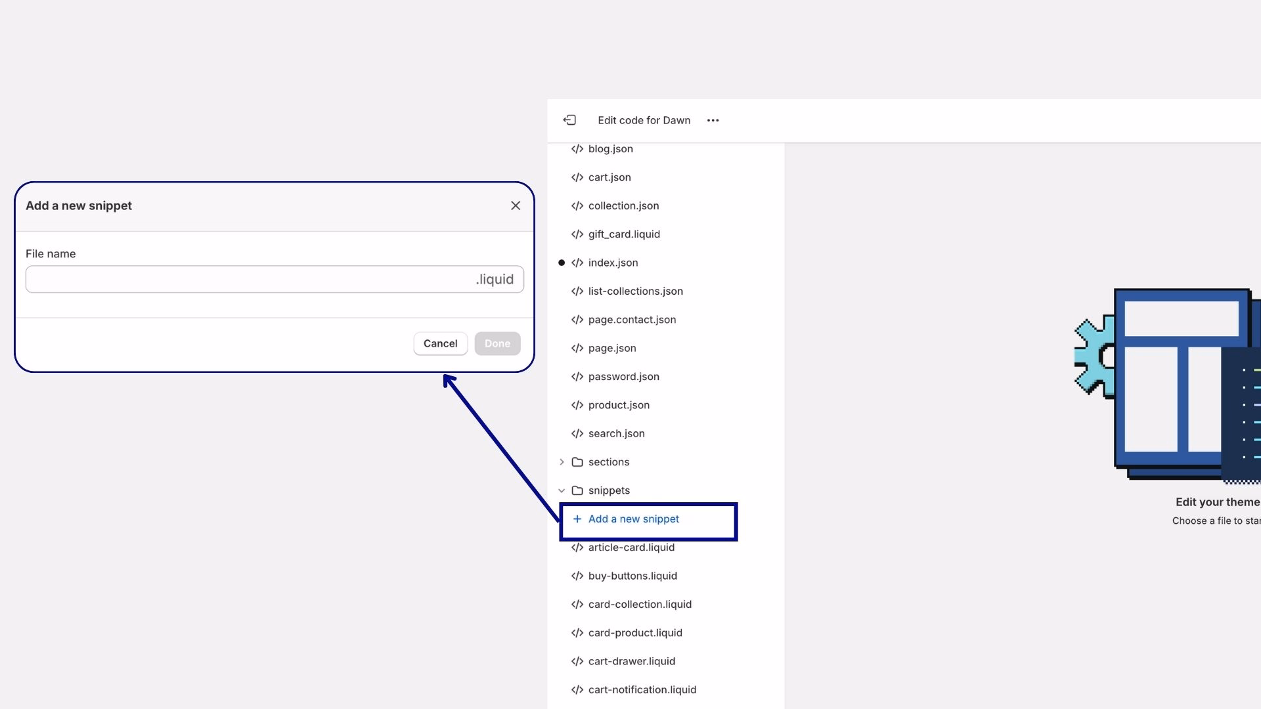This screenshot has width=1261, height=709.
Task: Click code icon next to cart.json
Action: (577, 177)
